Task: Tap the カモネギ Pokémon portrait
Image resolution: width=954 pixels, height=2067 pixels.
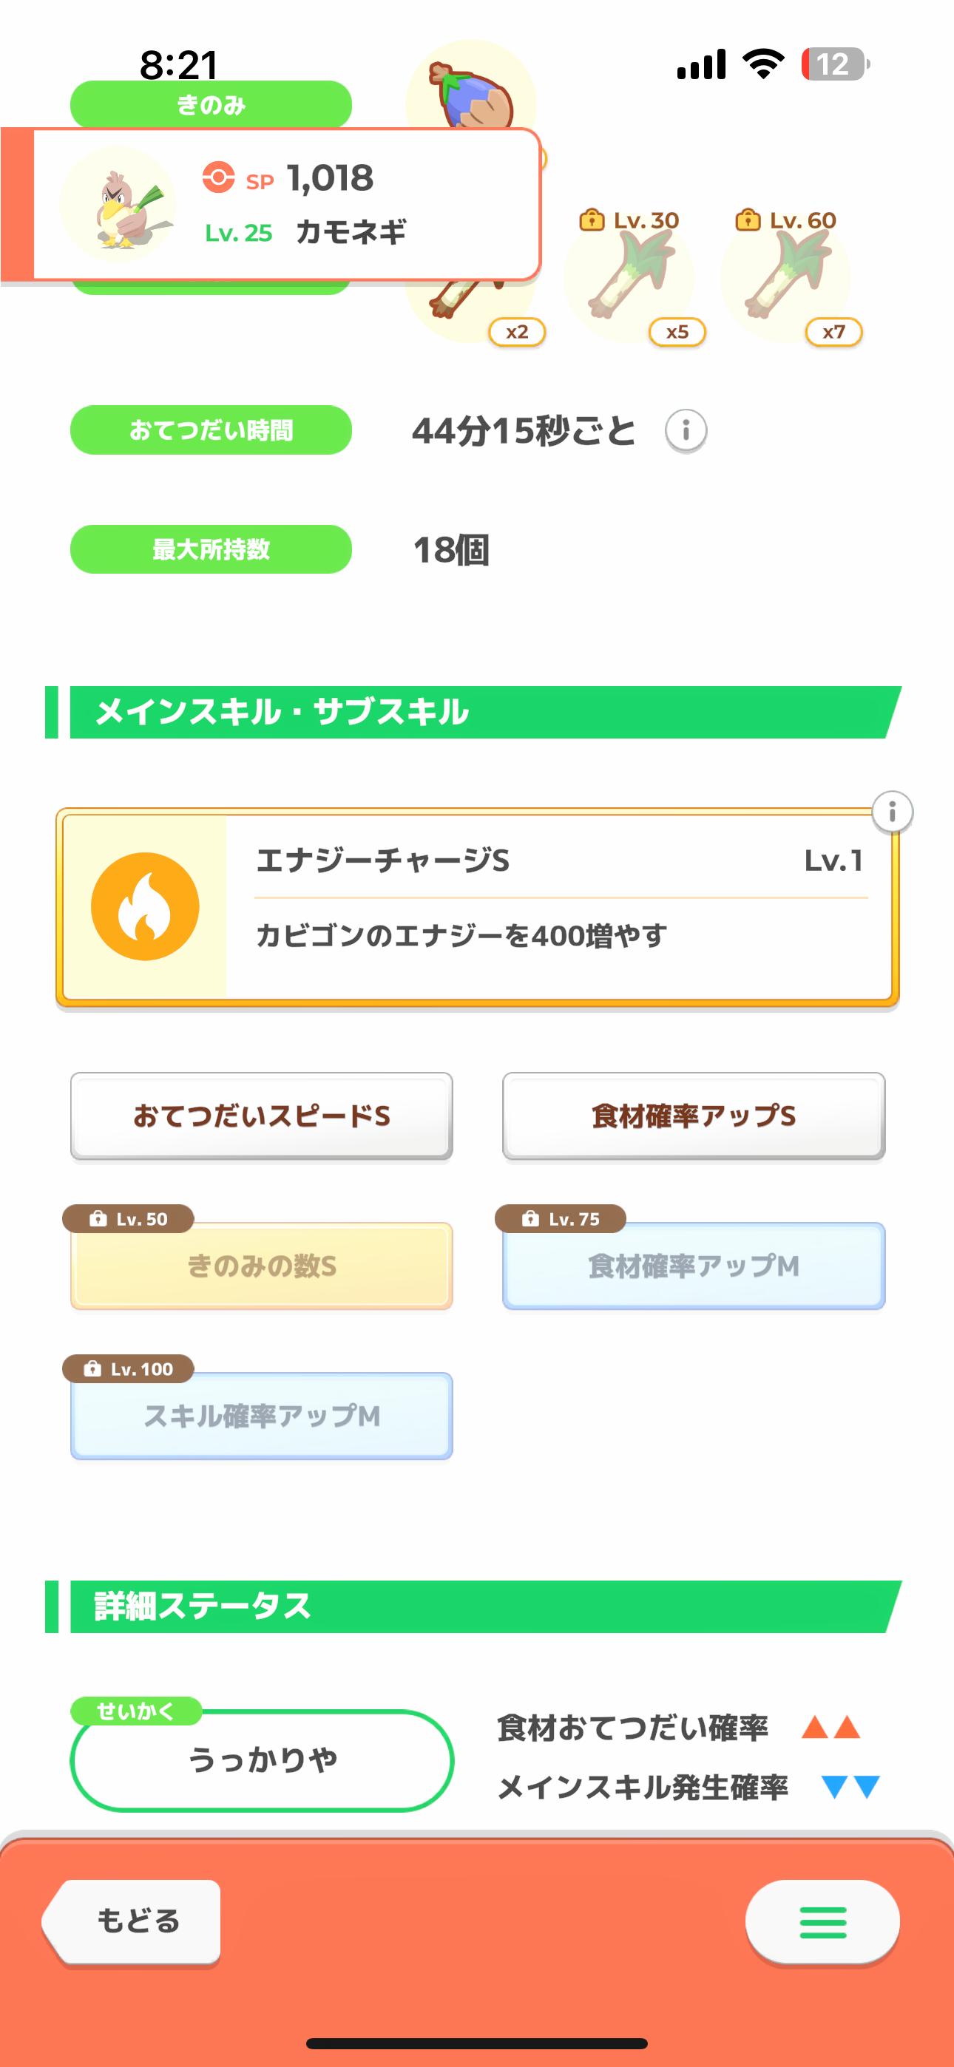Action: (119, 205)
